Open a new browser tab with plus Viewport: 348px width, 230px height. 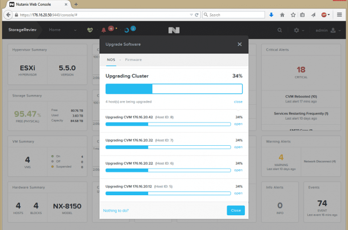tap(76, 4)
